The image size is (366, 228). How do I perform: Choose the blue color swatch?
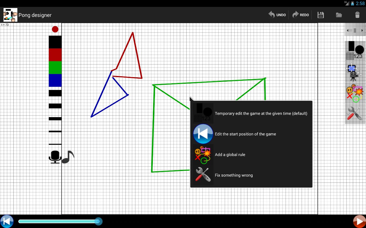[x=55, y=80]
